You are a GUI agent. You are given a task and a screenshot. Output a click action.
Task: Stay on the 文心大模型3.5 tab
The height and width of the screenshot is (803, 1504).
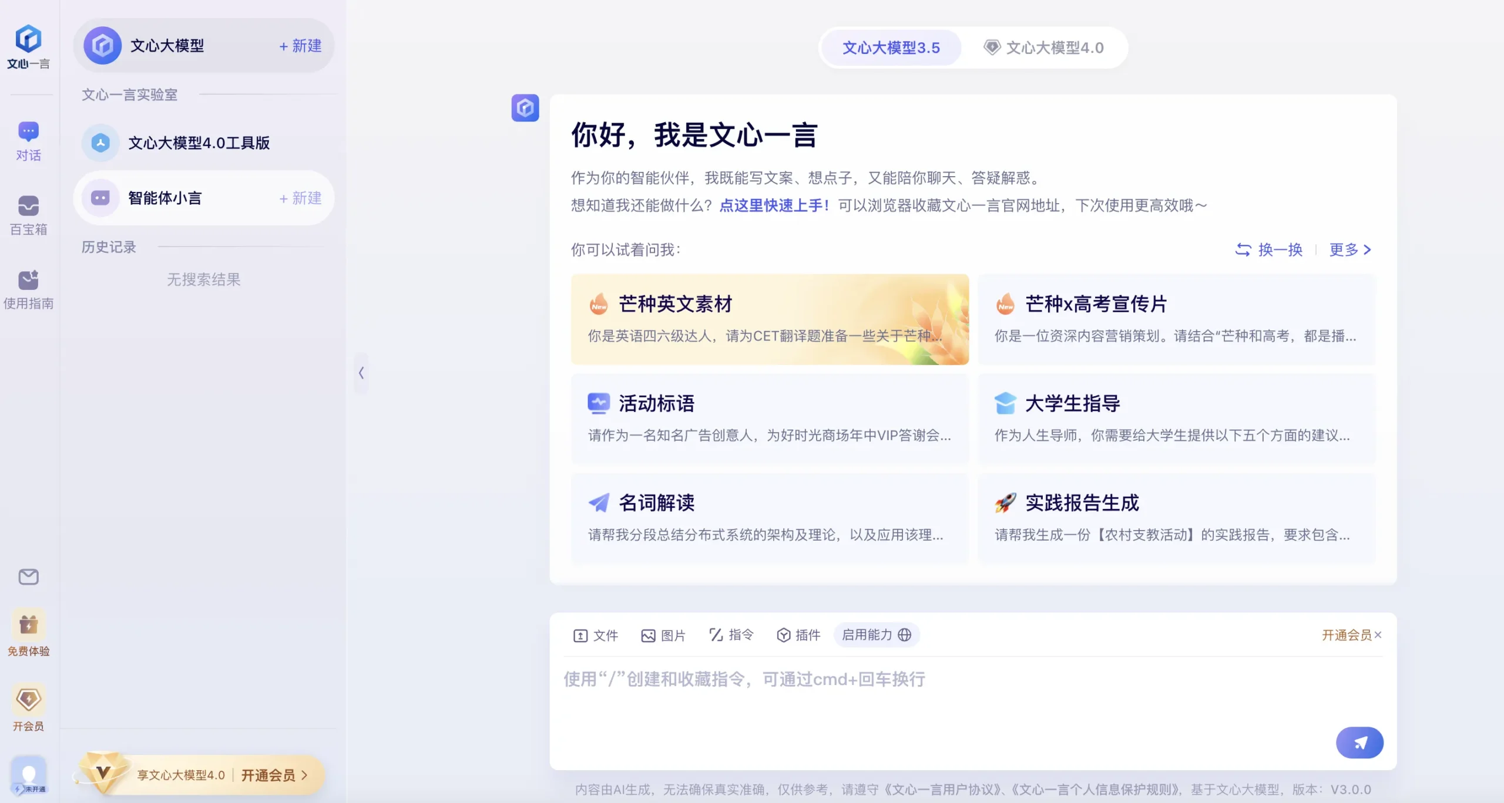891,48
